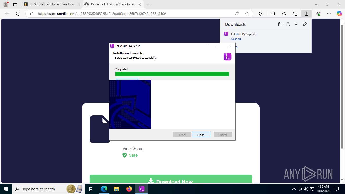This screenshot has height=194, width=345.
Task: Open a new browser tab
Action: coord(149,4)
